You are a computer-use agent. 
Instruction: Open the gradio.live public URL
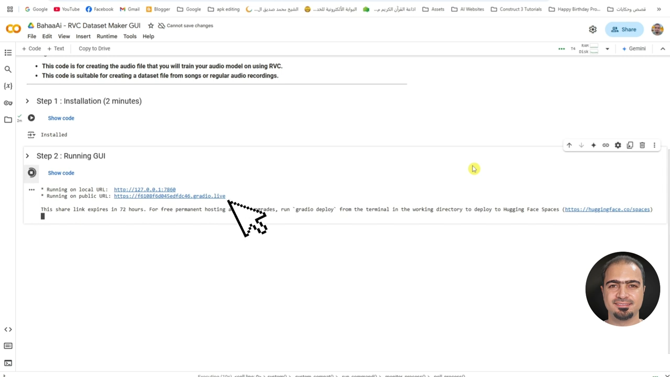coord(170,196)
